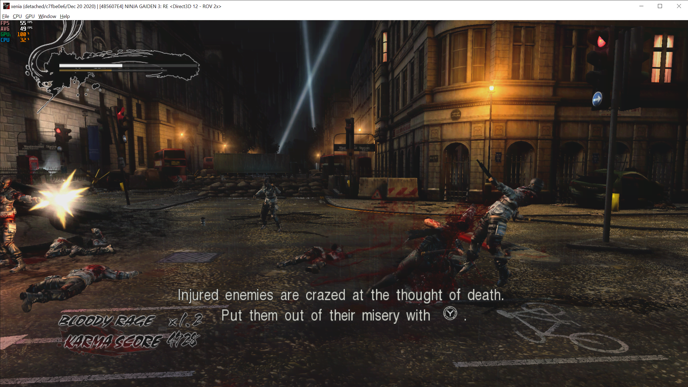The height and width of the screenshot is (387, 688).
Task: Click the window title text
Action: pos(116,6)
